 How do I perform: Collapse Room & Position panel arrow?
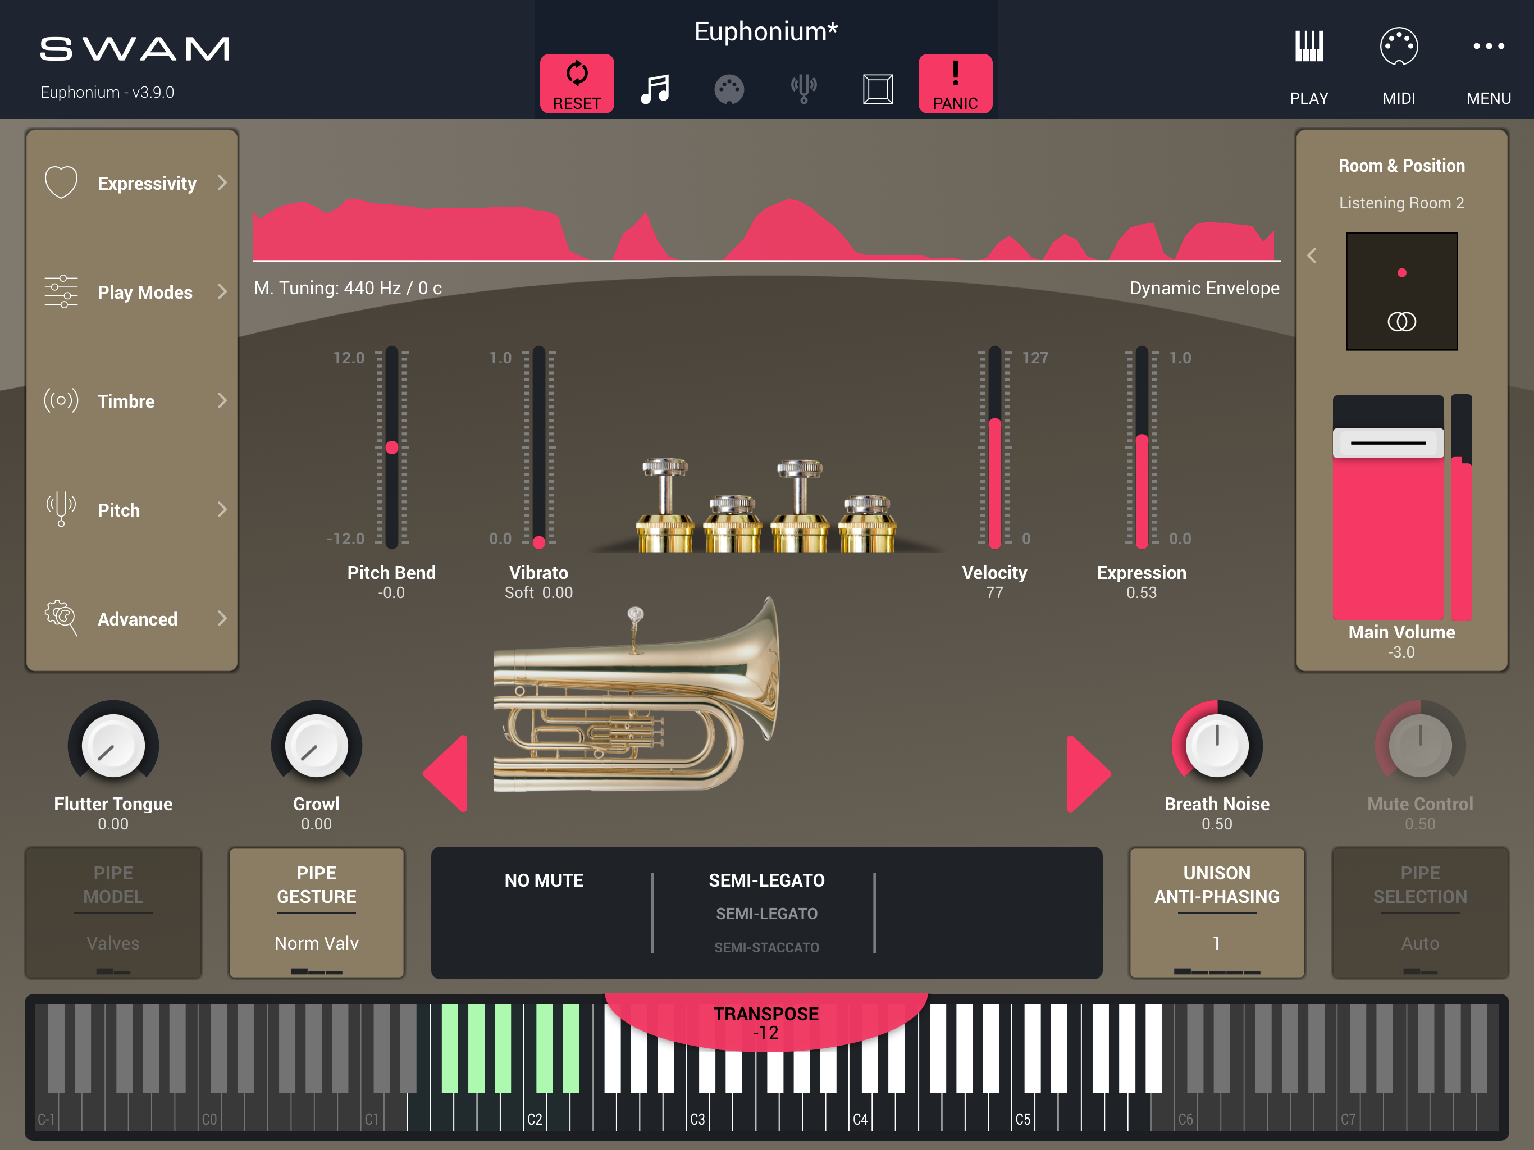(x=1312, y=255)
